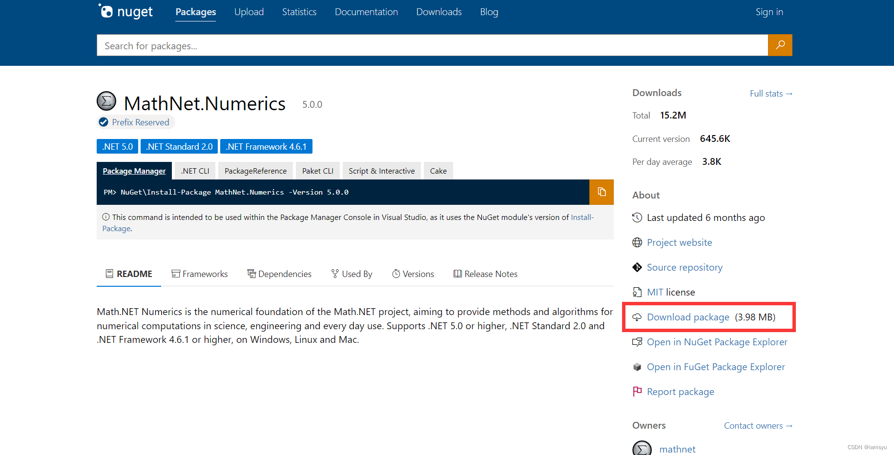Click the .NET Framework 4.6.1 badge
Screen dimensions: 894x455
point(266,146)
